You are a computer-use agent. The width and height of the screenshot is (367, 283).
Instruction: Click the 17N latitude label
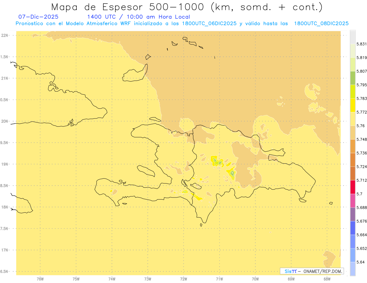[x=4, y=250]
